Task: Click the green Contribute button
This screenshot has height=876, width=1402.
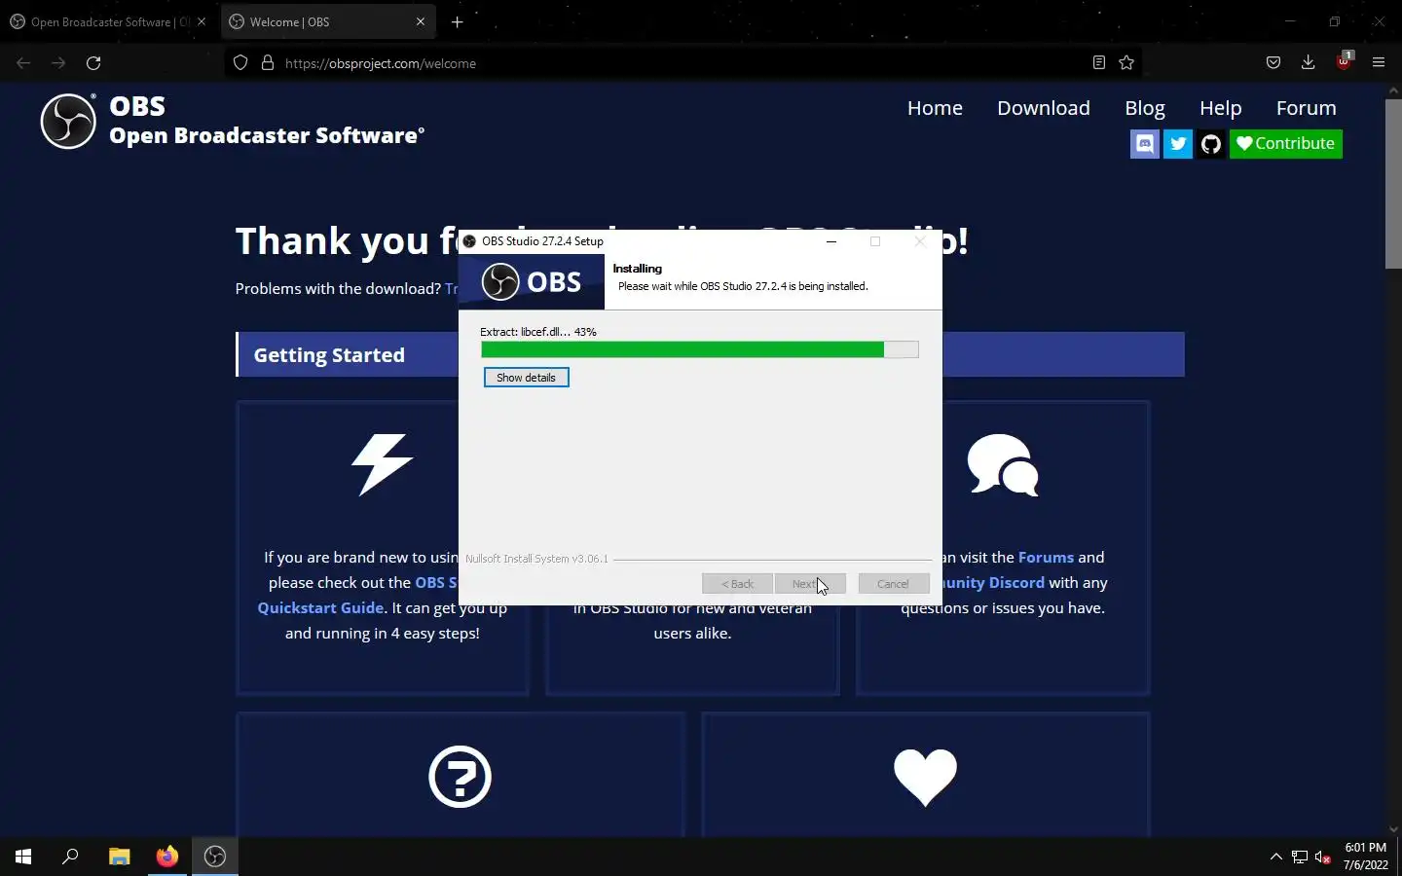Action: click(1285, 144)
